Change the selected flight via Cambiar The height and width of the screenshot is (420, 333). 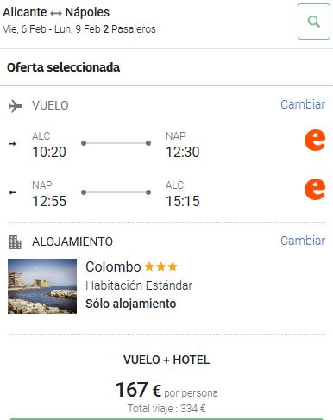pyautogui.click(x=303, y=104)
